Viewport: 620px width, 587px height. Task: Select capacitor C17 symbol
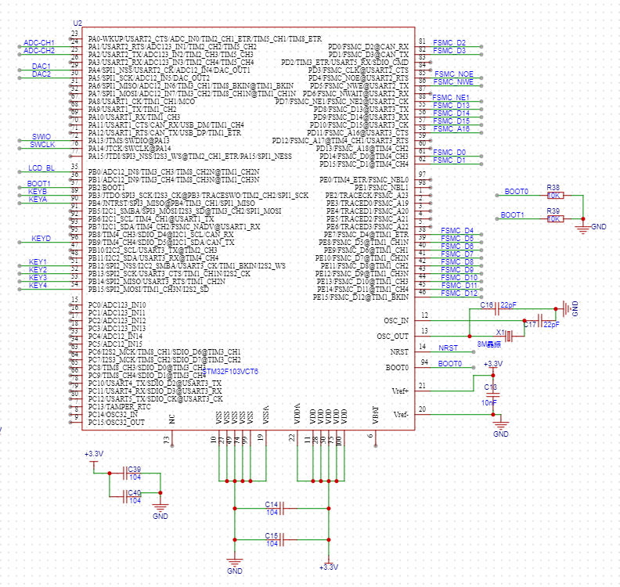tap(540, 321)
